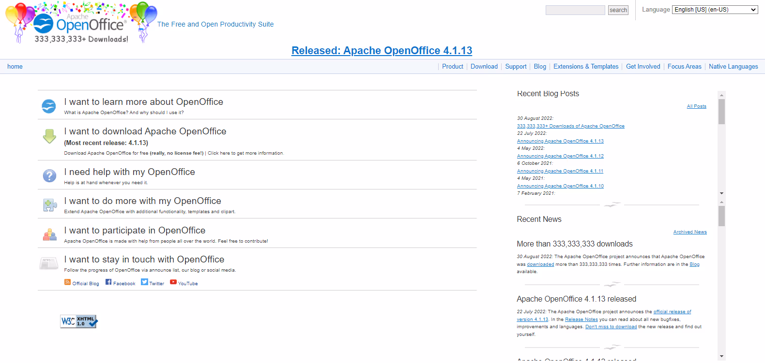Image resolution: width=765 pixels, height=363 pixels.
Task: Click the Recent News scrollbar thumb
Action: click(721, 216)
